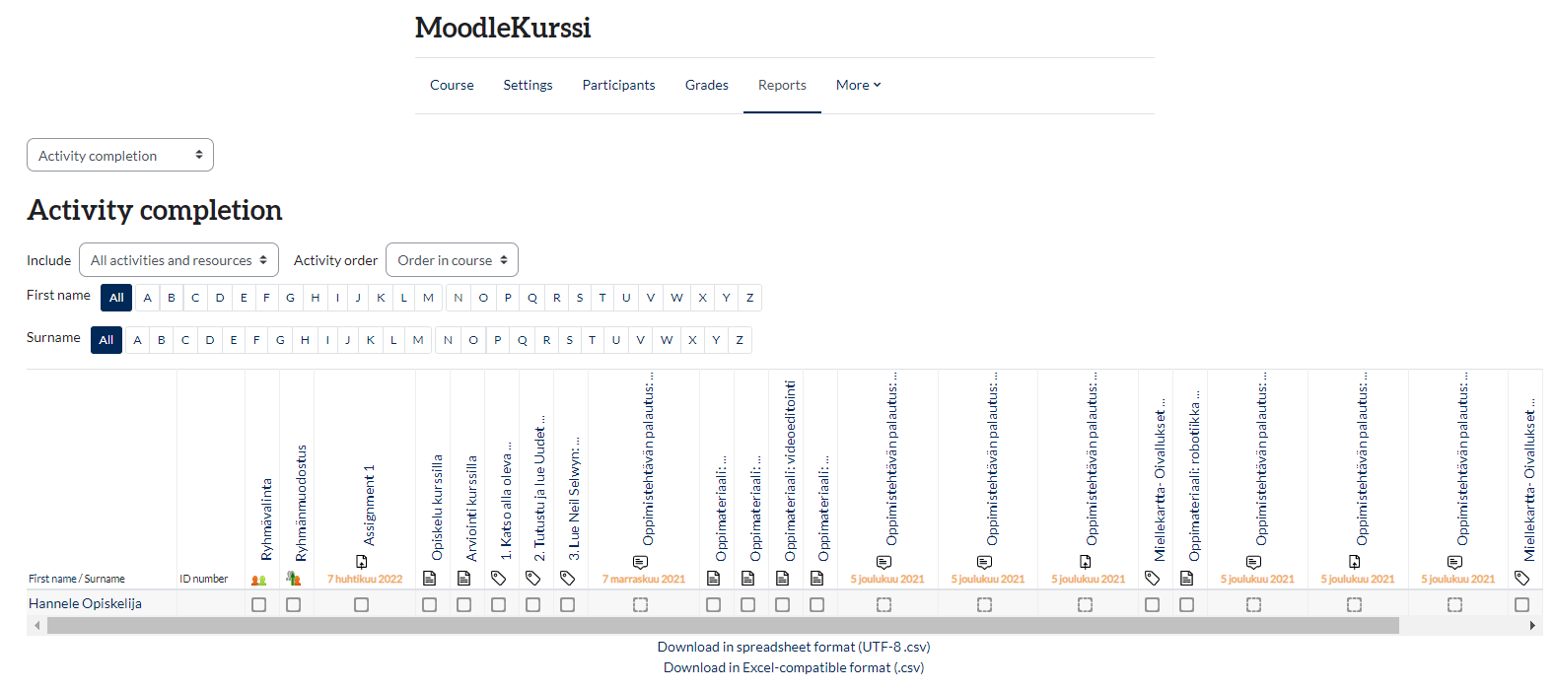Open the More menu

point(858,86)
